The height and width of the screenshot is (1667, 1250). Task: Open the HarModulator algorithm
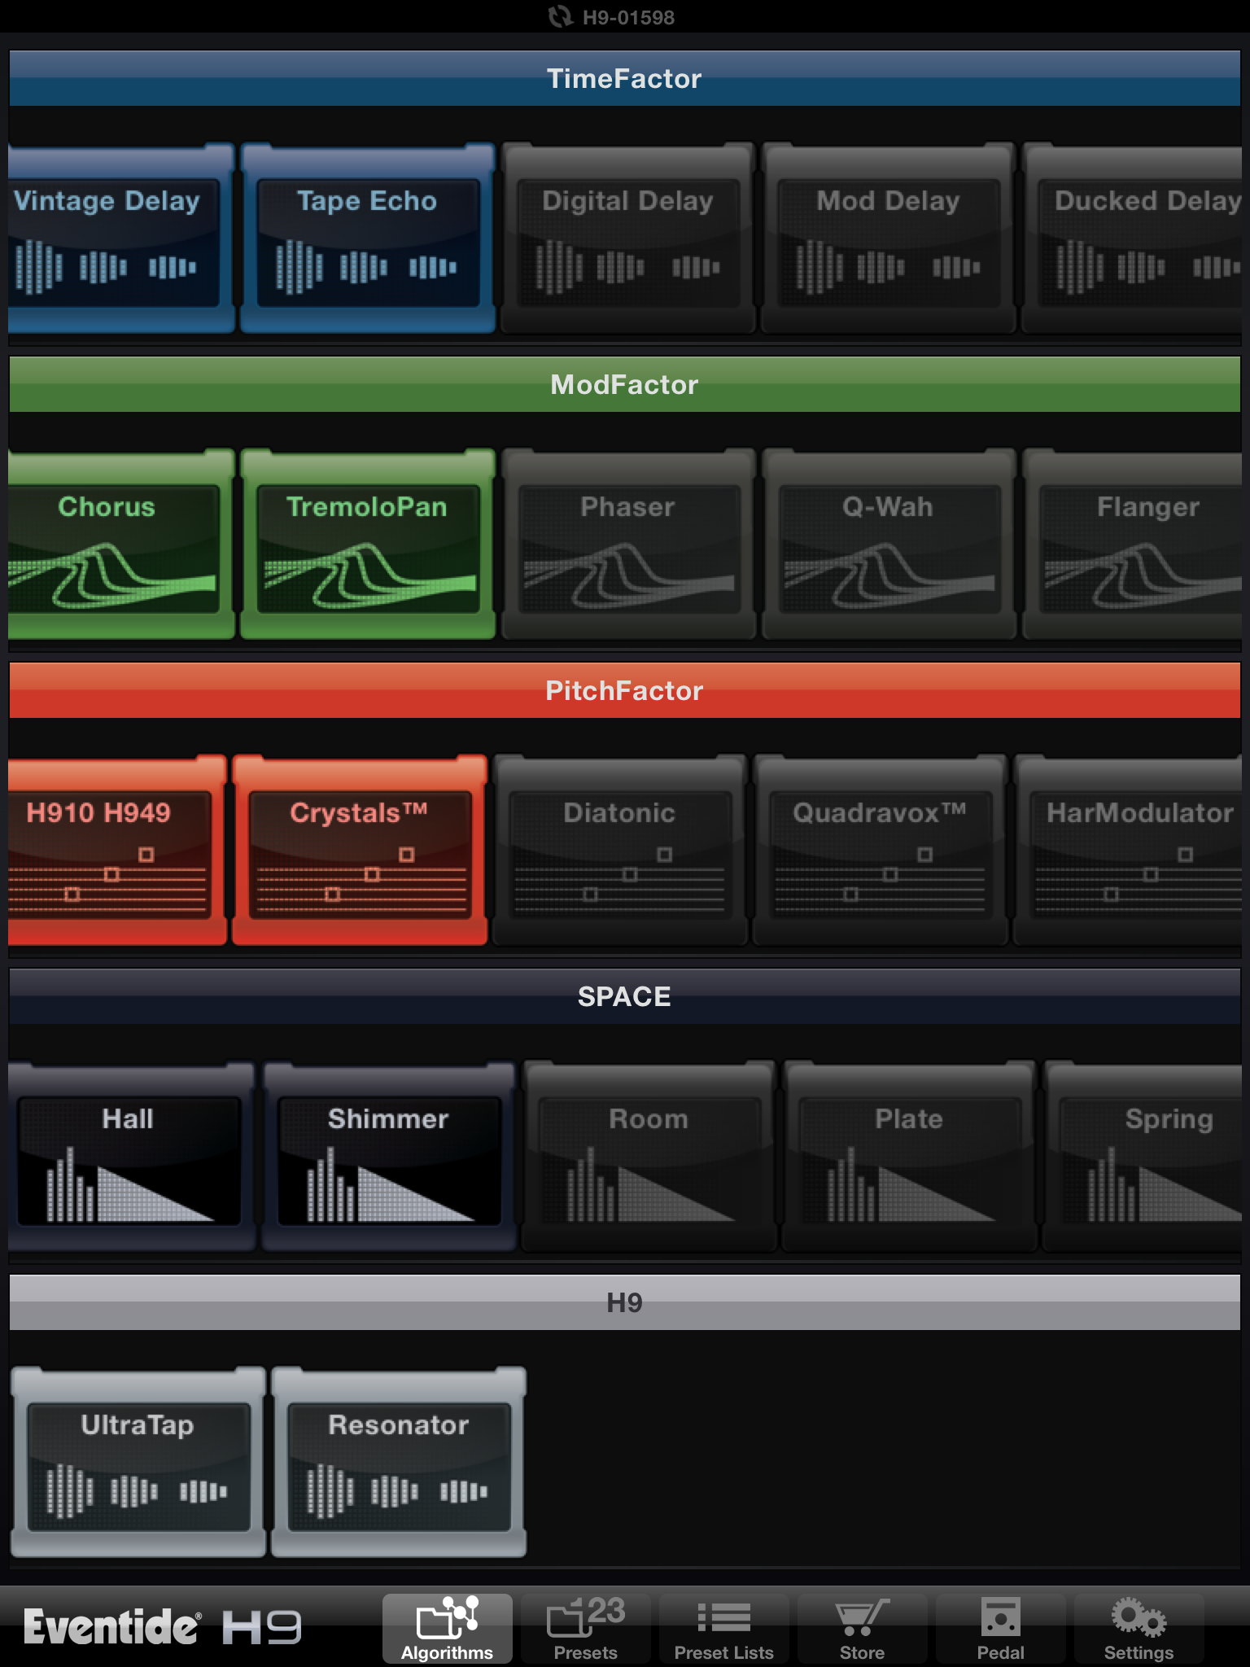(1129, 851)
